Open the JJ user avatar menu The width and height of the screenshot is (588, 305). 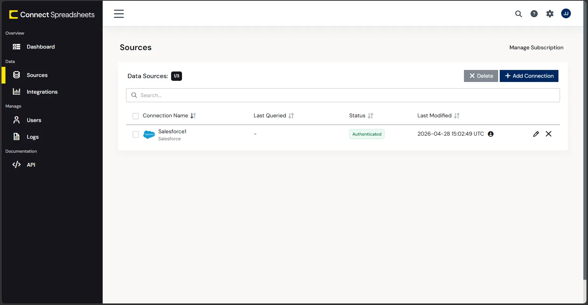click(x=566, y=14)
